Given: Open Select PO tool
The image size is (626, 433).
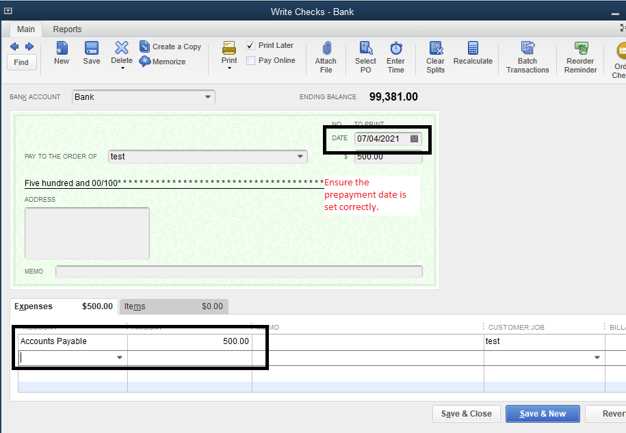Looking at the screenshot, I should tap(366, 57).
